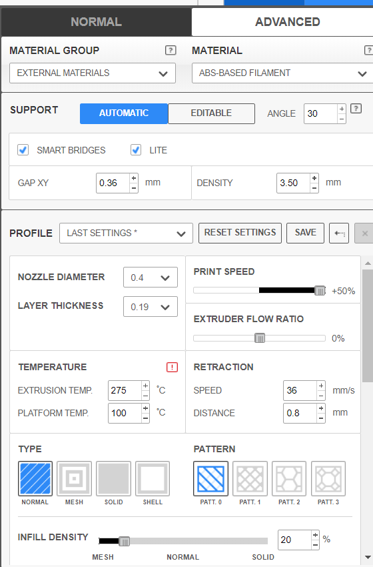Choose the Solid infill type icon
373x567 pixels.
pyautogui.click(x=113, y=478)
